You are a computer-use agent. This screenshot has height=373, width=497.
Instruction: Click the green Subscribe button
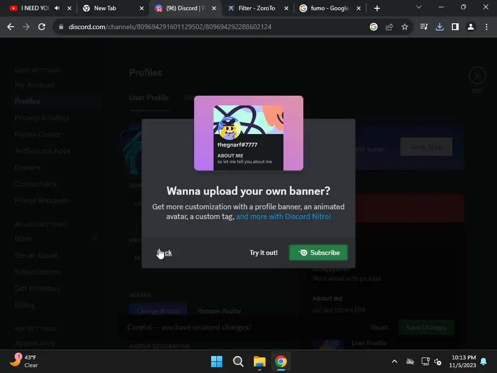pyautogui.click(x=318, y=253)
